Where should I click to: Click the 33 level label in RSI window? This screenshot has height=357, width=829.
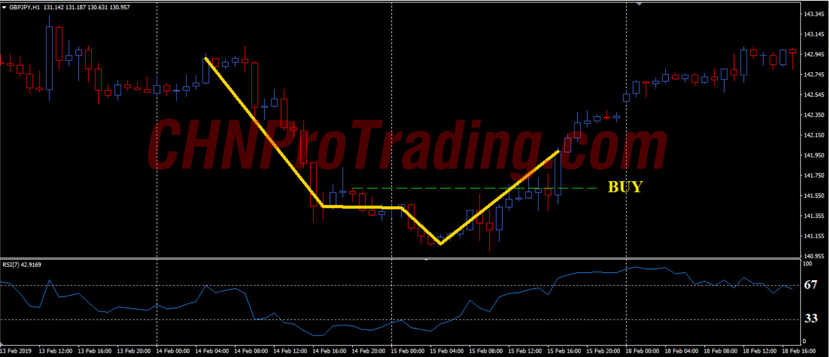(x=811, y=318)
